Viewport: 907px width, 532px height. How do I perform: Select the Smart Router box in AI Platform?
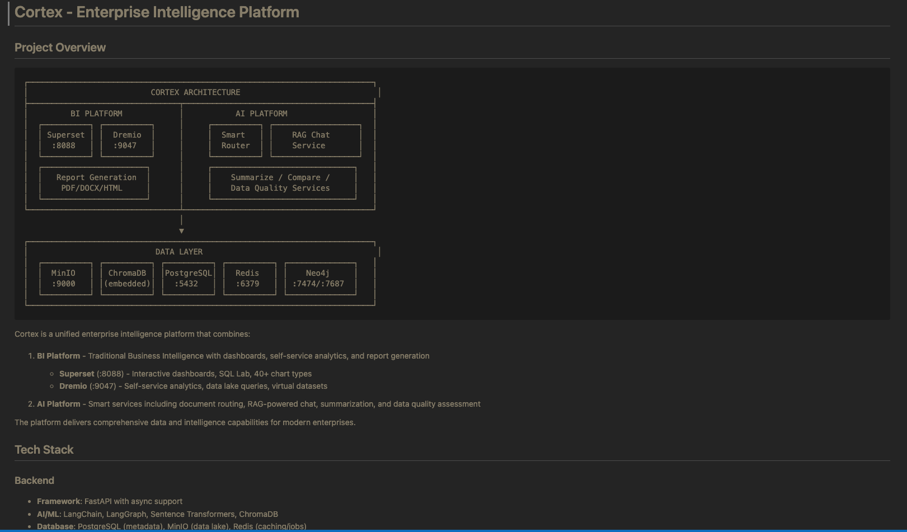click(x=235, y=140)
